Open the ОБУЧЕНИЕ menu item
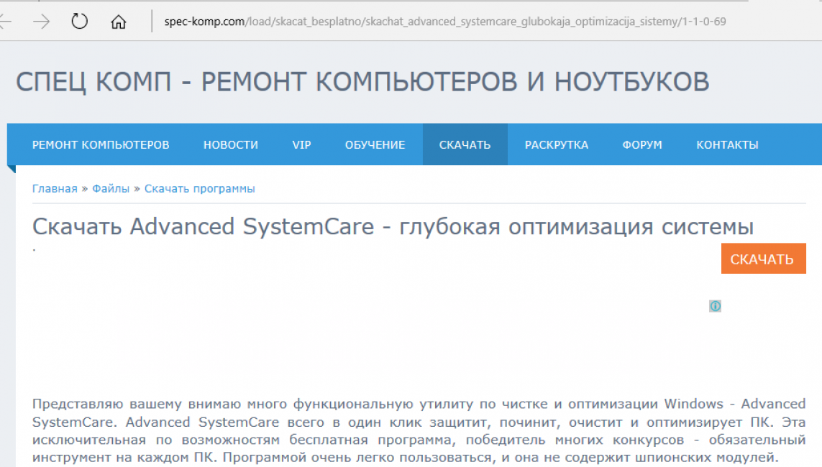The image size is (822, 467). (375, 144)
